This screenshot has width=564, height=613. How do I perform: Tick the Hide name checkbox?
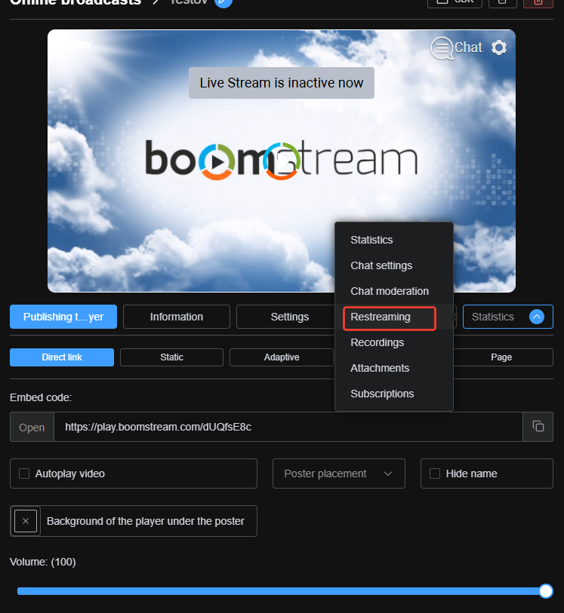pos(435,474)
